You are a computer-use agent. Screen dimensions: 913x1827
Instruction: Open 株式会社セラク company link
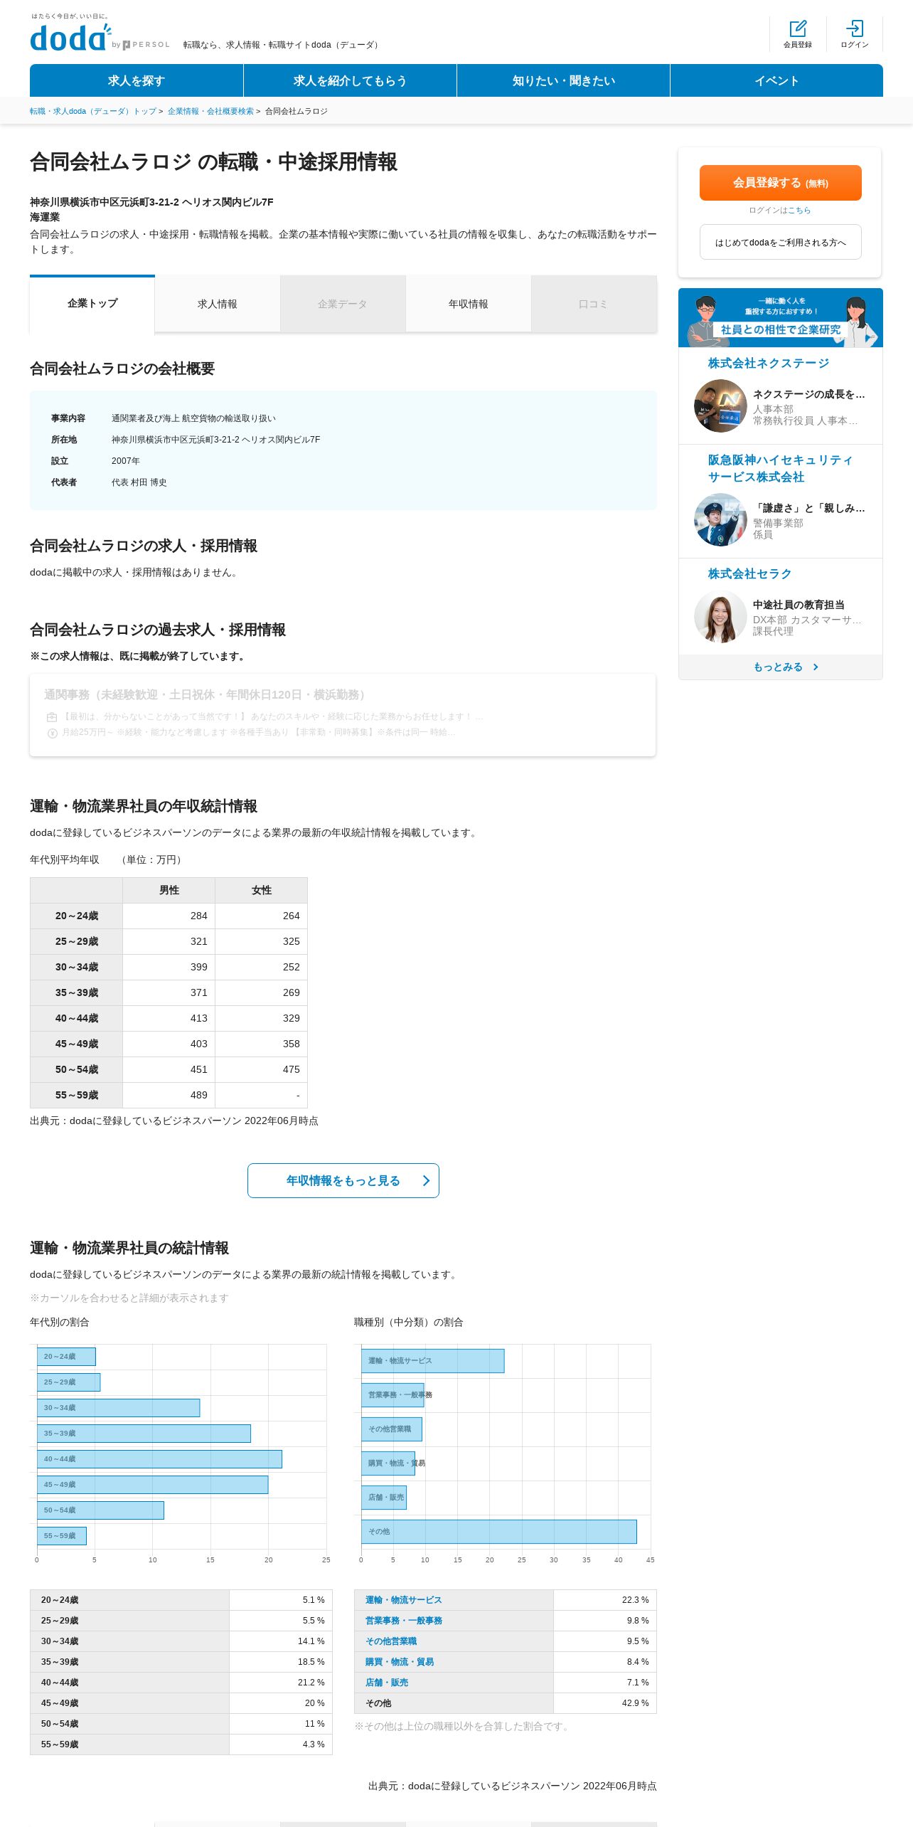coord(749,574)
